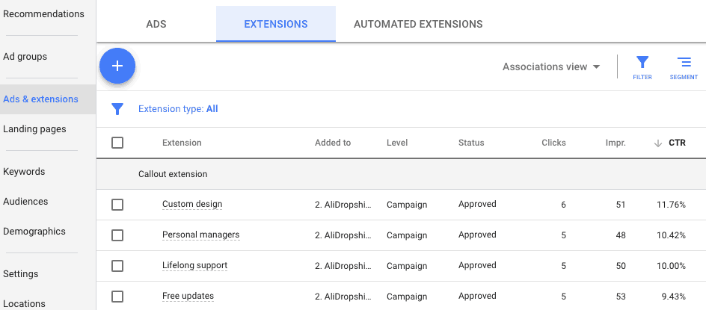Sort the table by Clicks column
This screenshot has width=706, height=310.
coord(553,143)
